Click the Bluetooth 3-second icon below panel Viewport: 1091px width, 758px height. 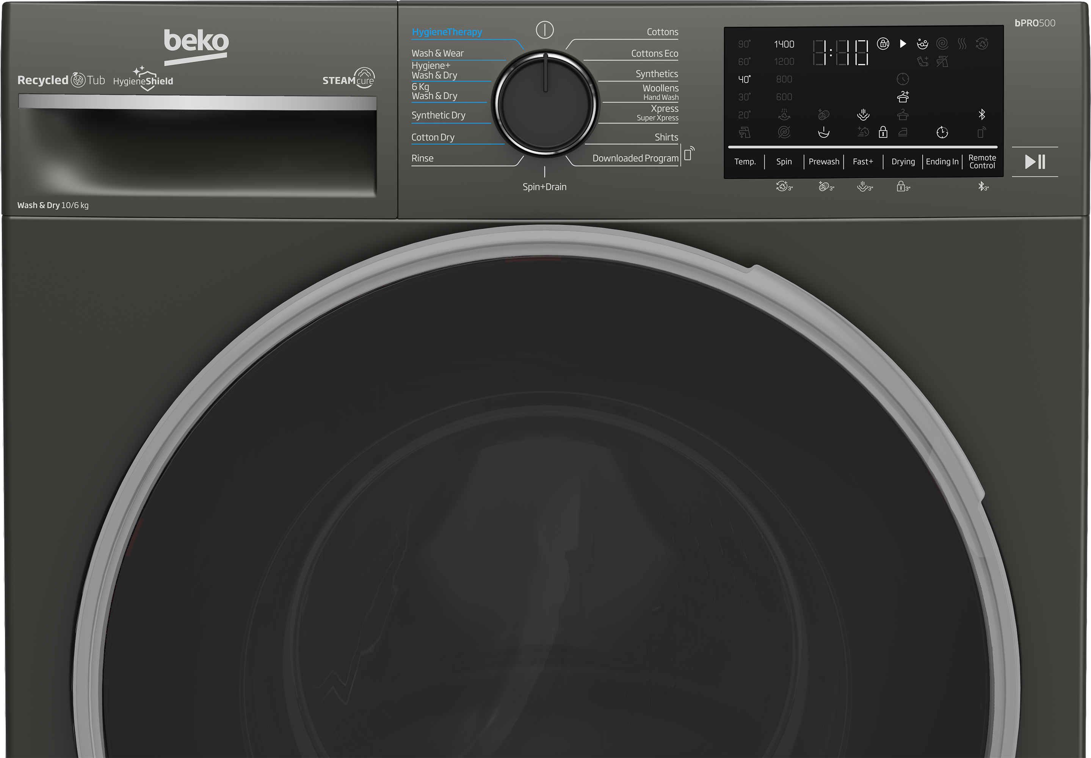tap(983, 187)
